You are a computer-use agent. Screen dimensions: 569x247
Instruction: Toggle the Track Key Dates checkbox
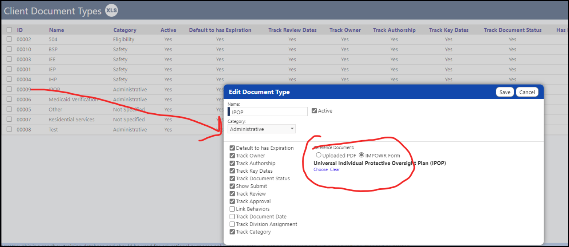click(x=232, y=171)
